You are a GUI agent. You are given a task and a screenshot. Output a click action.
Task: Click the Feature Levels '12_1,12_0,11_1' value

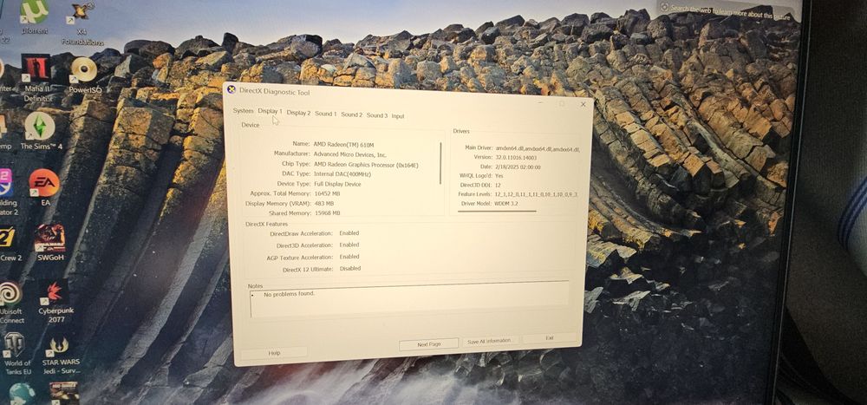[x=537, y=194]
